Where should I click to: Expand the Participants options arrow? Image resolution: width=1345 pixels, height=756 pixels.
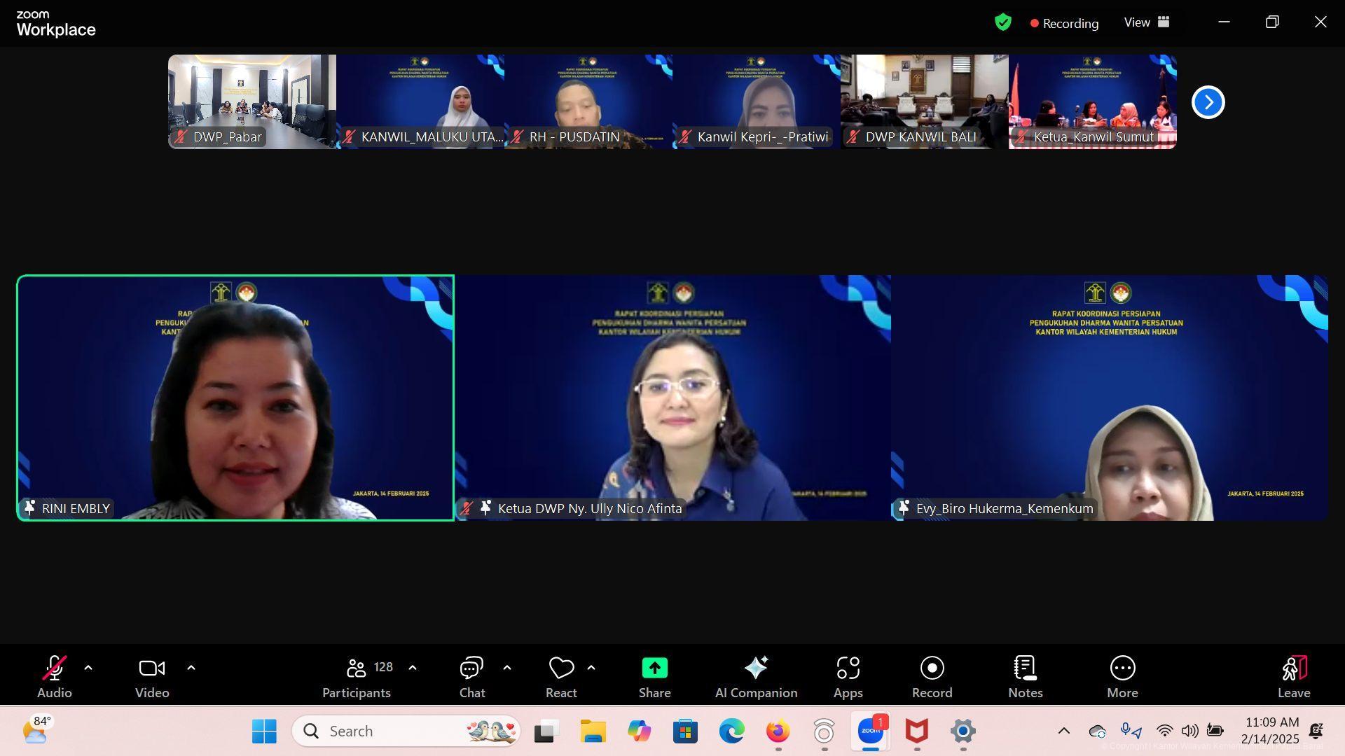coord(413,668)
